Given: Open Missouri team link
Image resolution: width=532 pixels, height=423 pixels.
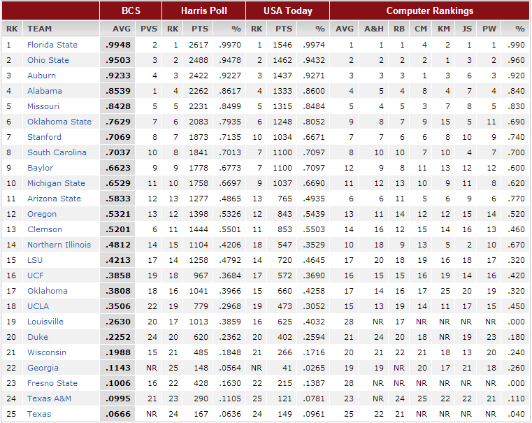Looking at the screenshot, I should click(x=43, y=106).
